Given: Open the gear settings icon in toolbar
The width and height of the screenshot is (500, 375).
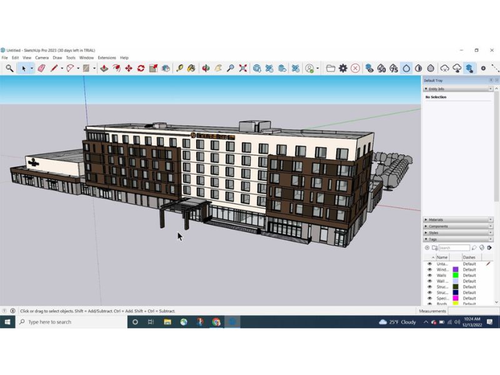Looking at the screenshot, I should coord(342,68).
